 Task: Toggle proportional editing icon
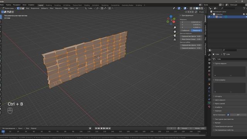pyautogui.click(x=110, y=8)
